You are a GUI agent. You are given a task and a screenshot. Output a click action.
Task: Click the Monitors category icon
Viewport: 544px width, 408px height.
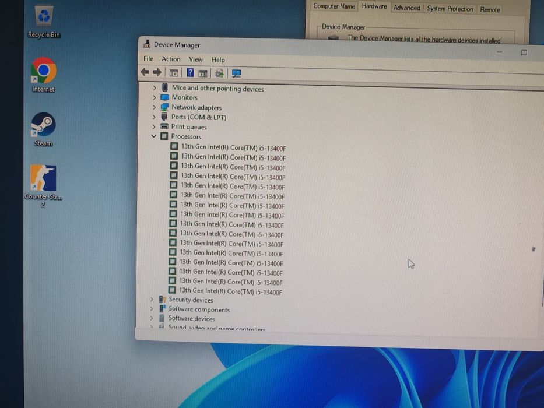[x=165, y=97]
